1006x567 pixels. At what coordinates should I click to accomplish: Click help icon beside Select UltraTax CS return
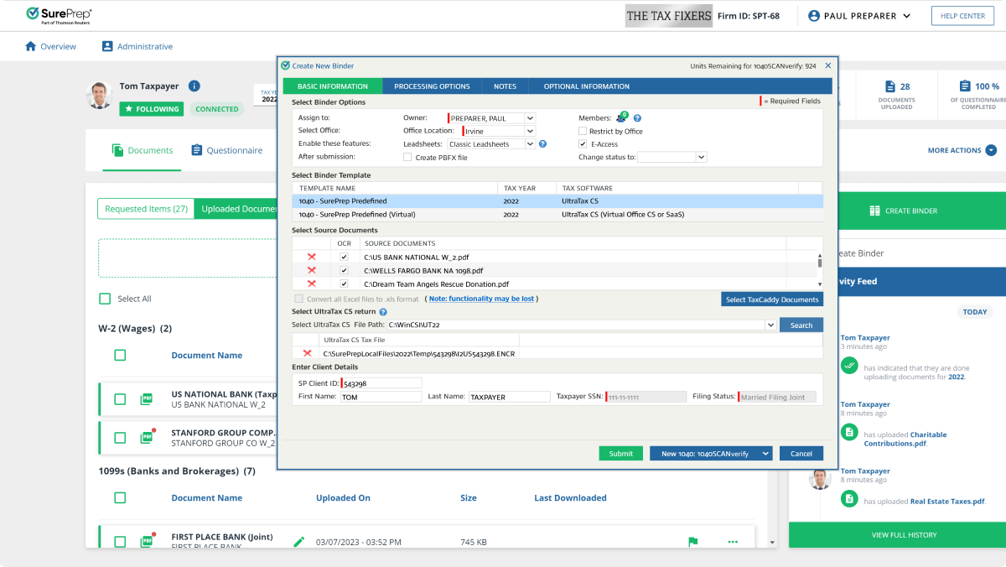383,312
